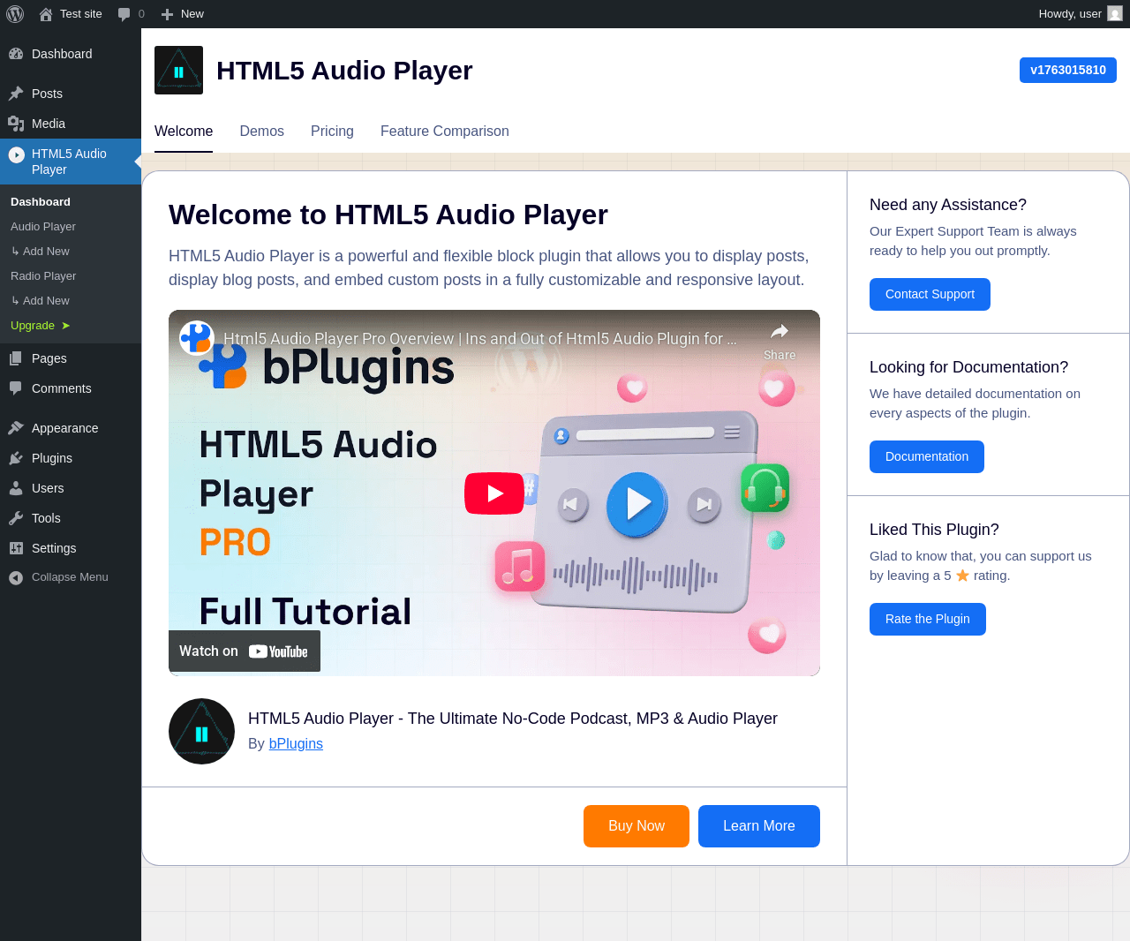The width and height of the screenshot is (1130, 941).
Task: Click the video Share arrow icon
Action: [780, 332]
